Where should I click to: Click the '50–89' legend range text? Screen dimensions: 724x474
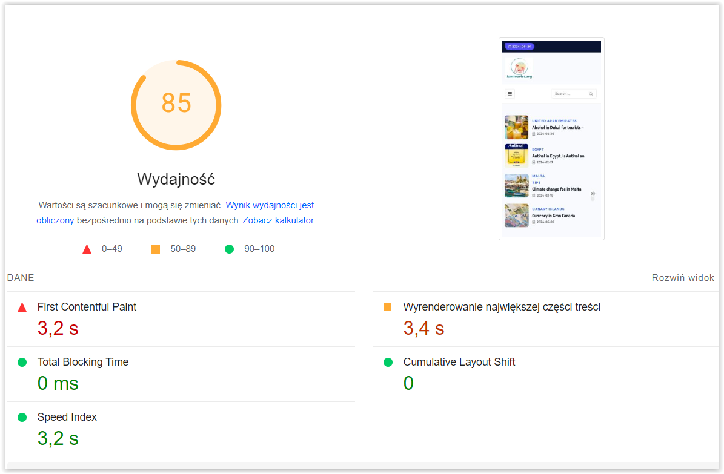[x=183, y=249]
